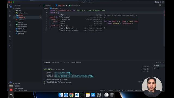
Task: Check the 'for' suggestion box icon
Action: tap(60, 15)
